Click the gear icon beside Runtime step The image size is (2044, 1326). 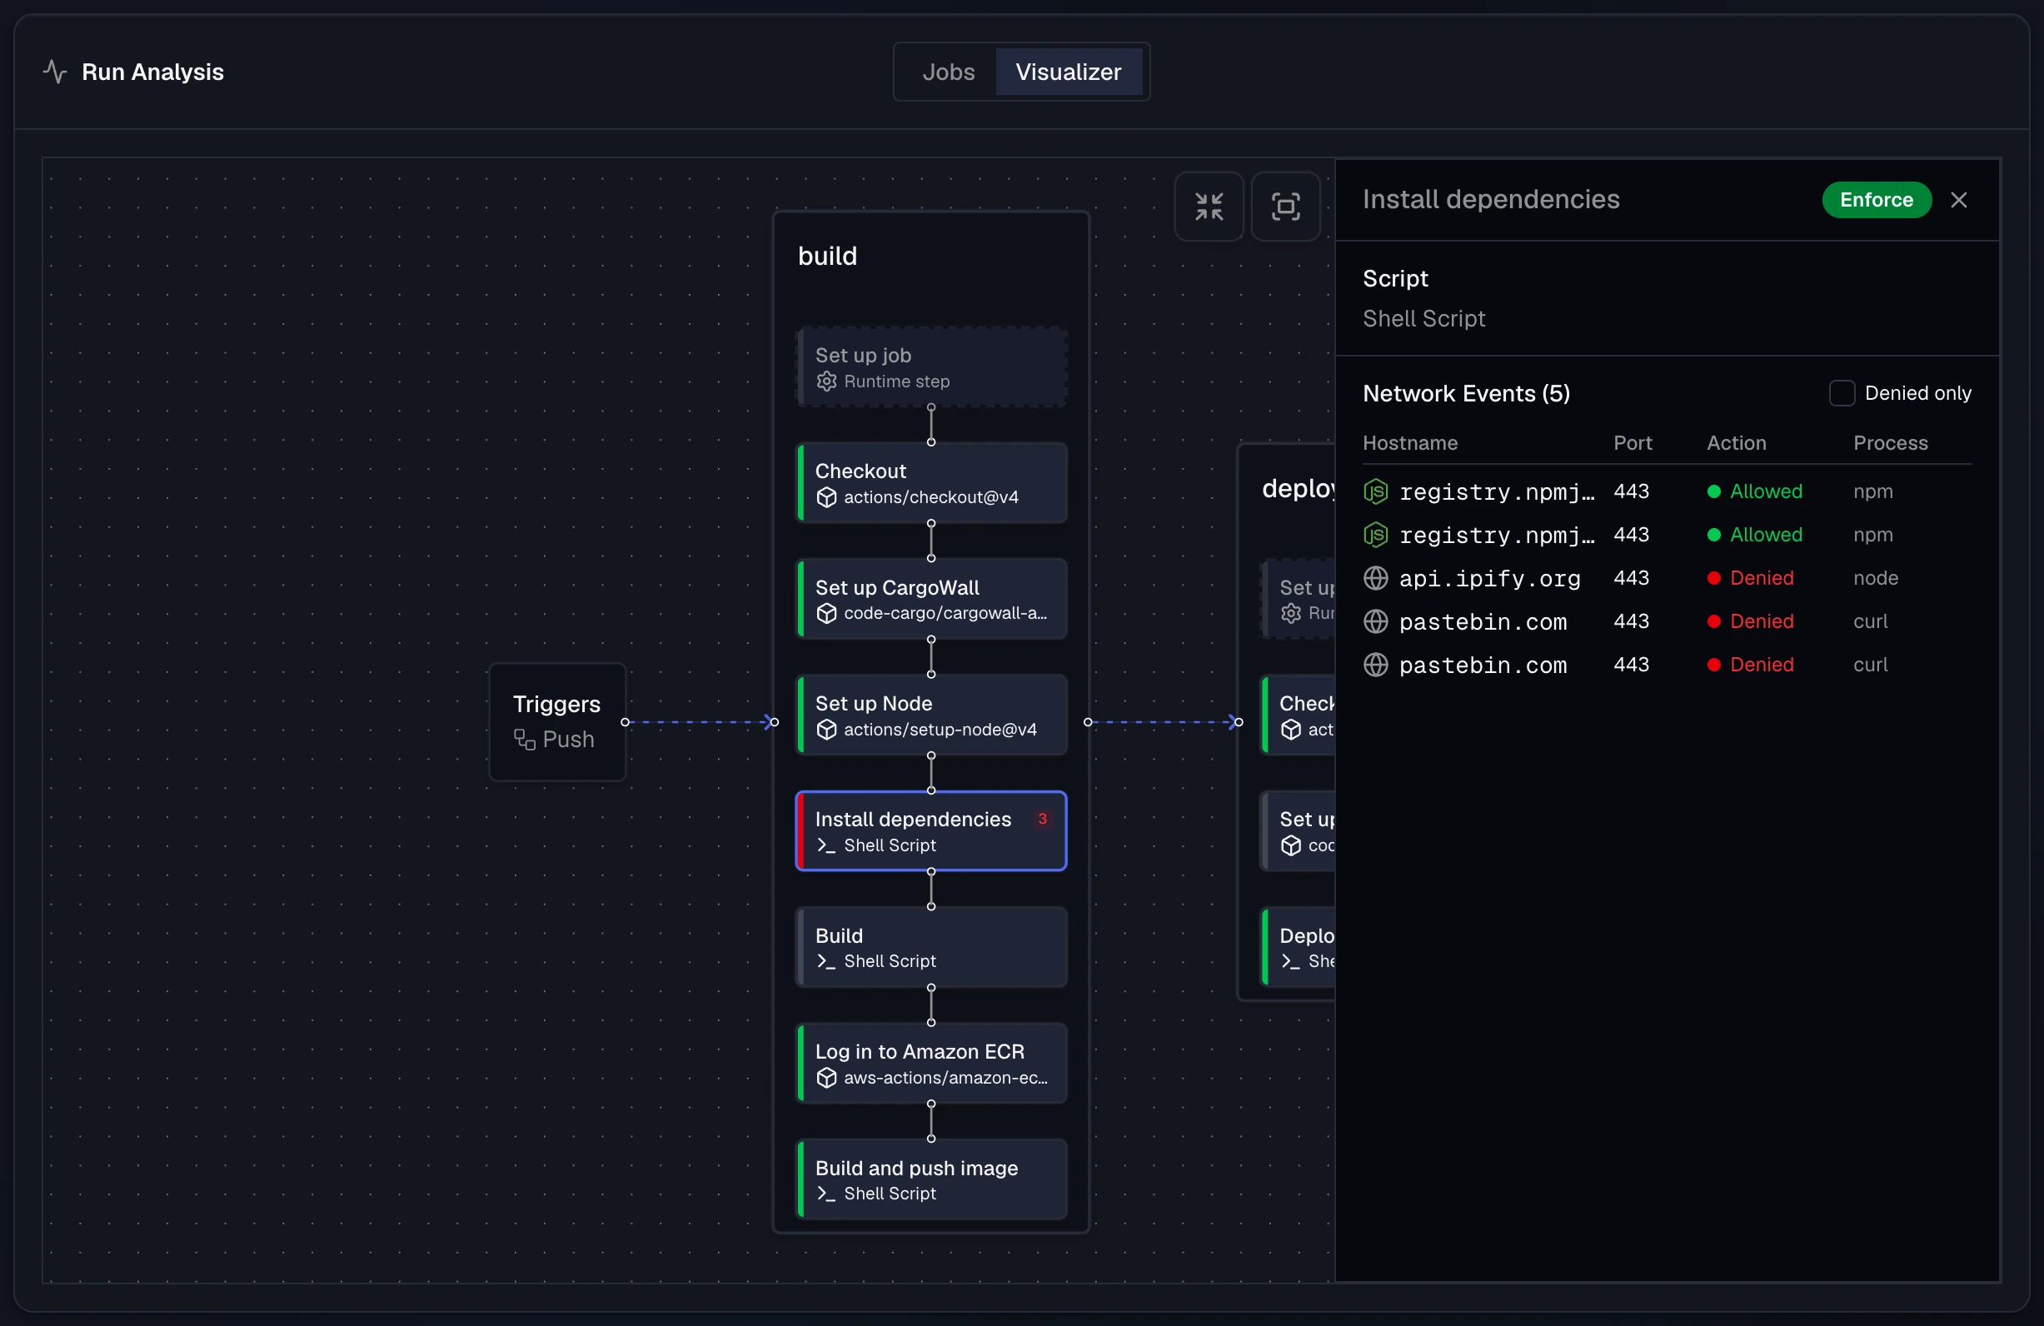(x=826, y=381)
